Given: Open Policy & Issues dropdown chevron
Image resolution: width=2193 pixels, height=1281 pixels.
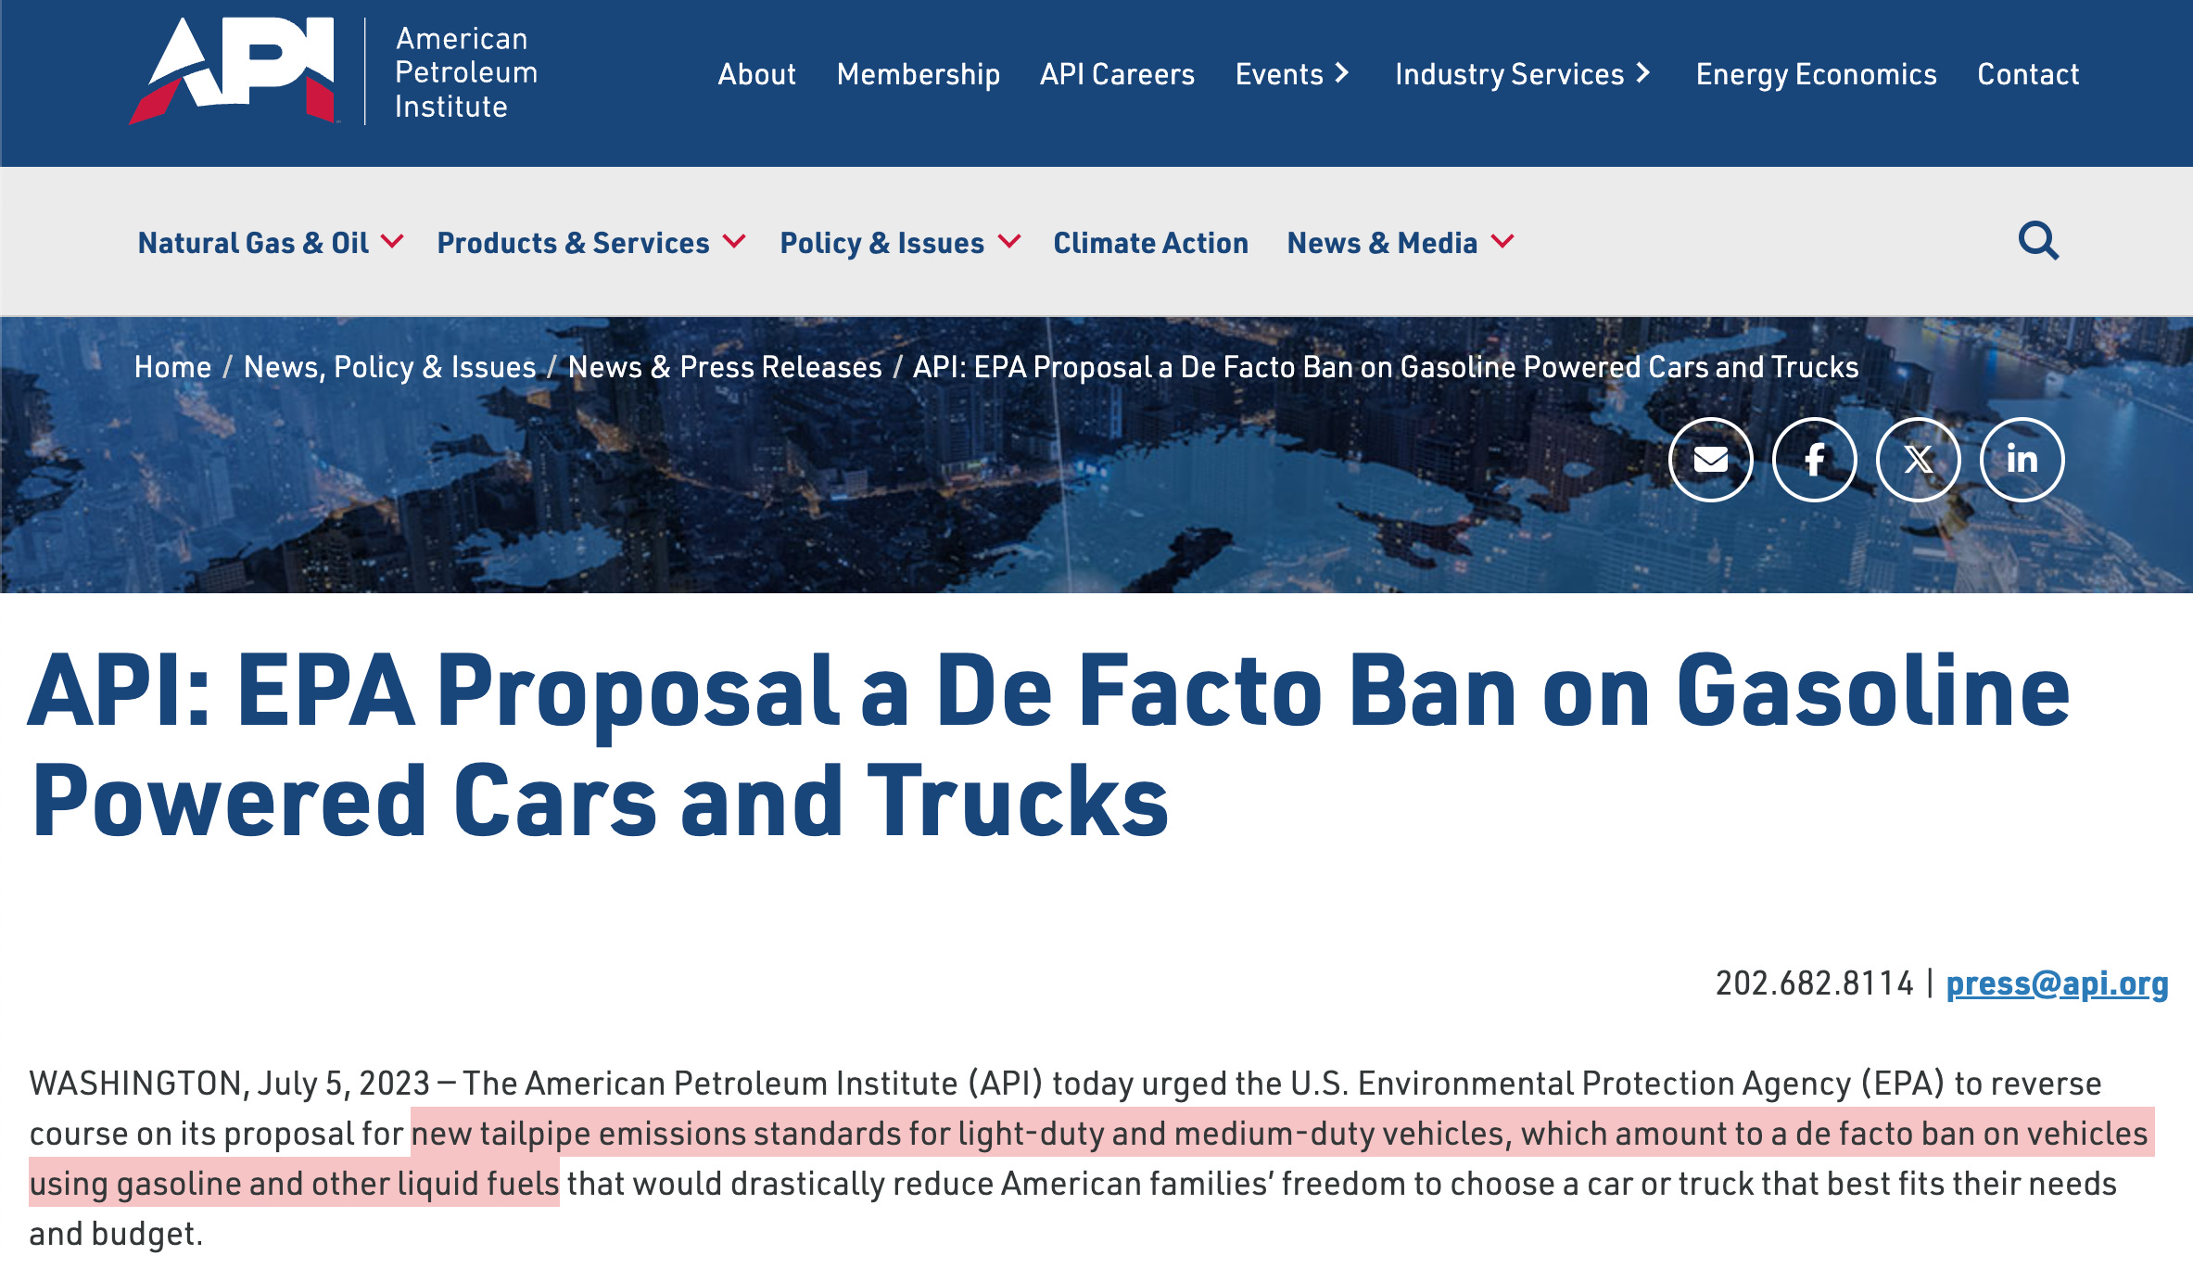Looking at the screenshot, I should (x=1009, y=242).
